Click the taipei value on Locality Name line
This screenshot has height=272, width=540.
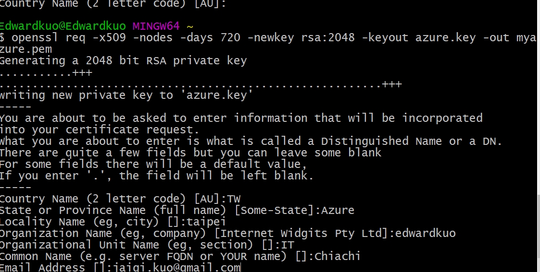pos(206,222)
